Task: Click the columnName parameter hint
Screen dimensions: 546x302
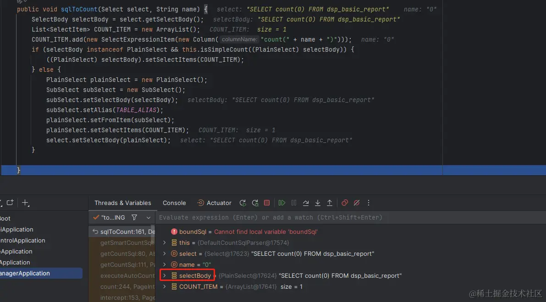Action: pyautogui.click(x=239, y=40)
